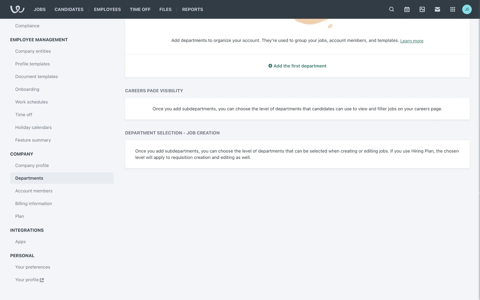The width and height of the screenshot is (480, 300).
Task: Switch to the Employees section
Action: pos(107,9)
